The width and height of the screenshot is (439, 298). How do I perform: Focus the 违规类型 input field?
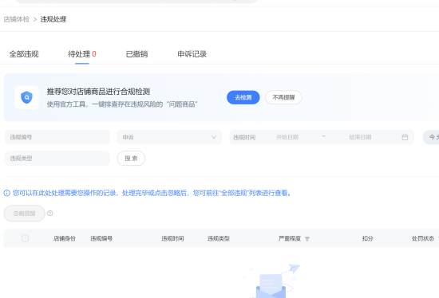click(57, 159)
